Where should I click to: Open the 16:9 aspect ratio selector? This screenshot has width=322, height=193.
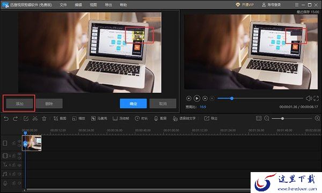click(x=203, y=107)
